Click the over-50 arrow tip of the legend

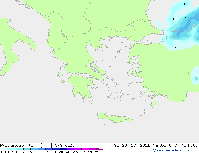click(x=99, y=149)
